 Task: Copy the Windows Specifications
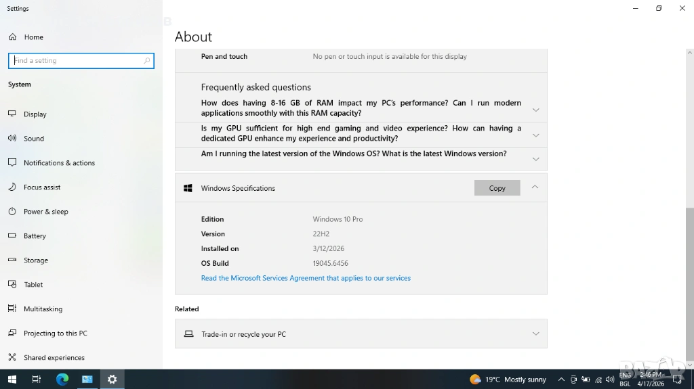point(497,188)
